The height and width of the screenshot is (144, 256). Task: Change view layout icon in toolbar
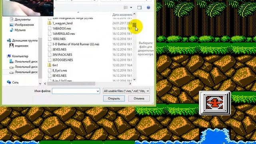(126, 8)
